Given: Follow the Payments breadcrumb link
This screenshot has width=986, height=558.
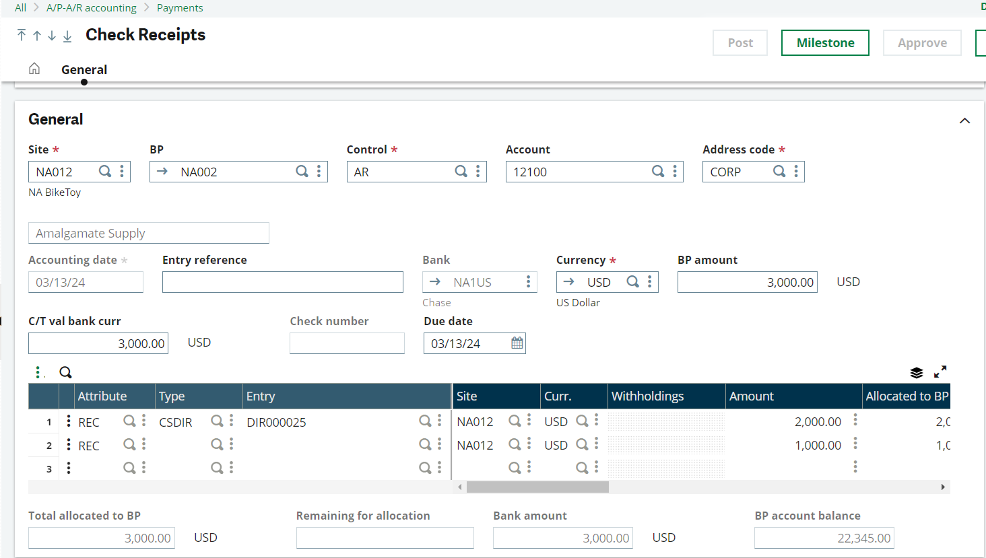Looking at the screenshot, I should point(179,7).
